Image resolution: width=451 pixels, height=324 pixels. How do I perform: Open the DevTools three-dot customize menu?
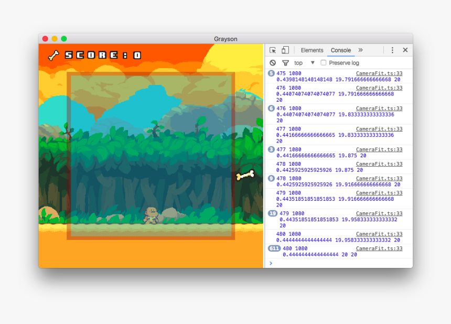[x=392, y=50]
